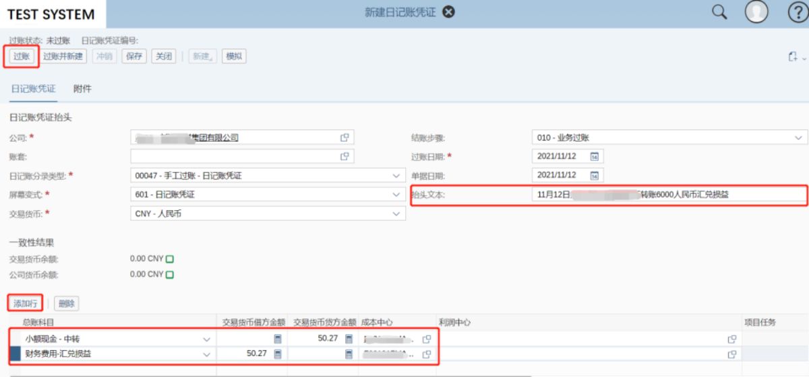Close the 新建日记账凭证 title with X icon
Viewport: 809px width, 377px height.
coord(448,12)
